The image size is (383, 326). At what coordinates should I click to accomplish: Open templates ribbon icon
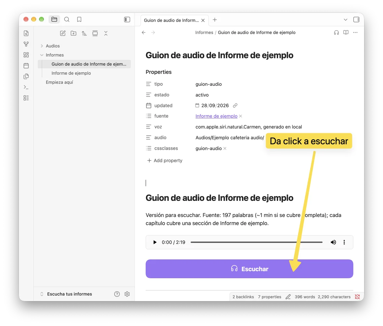pyautogui.click(x=26, y=76)
